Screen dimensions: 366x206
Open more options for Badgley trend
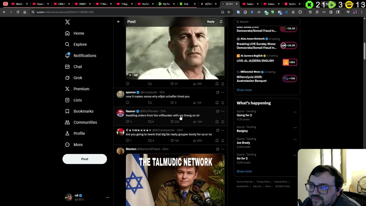pyautogui.click(x=295, y=128)
